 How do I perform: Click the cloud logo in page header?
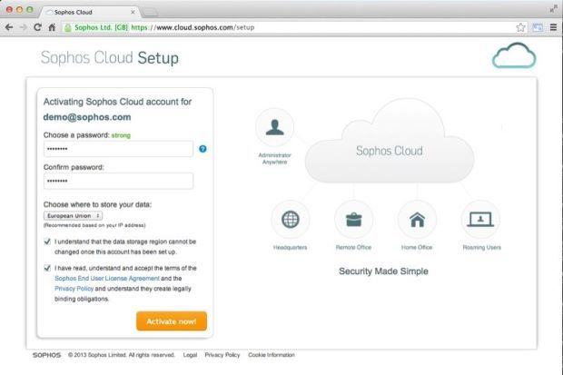click(514, 55)
